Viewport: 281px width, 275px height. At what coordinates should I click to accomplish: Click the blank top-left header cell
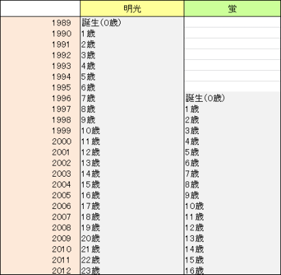click(x=40, y=8)
